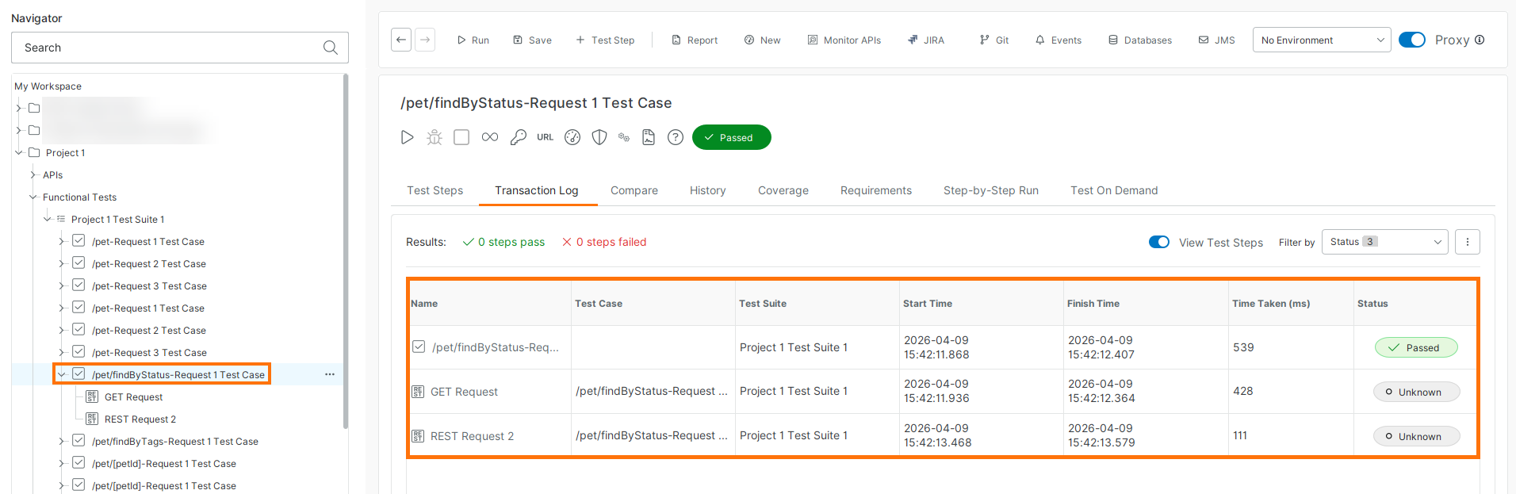Image resolution: width=1516 pixels, height=494 pixels.
Task: Toggle checkbox for /pet/findByStatus-Request 1 Test Case
Action: [x=78, y=373]
